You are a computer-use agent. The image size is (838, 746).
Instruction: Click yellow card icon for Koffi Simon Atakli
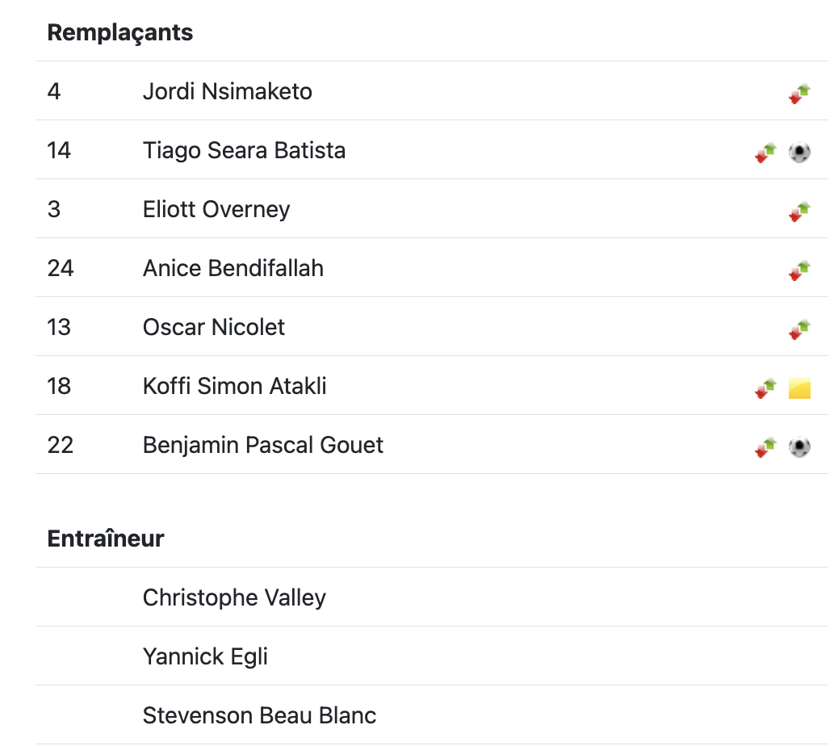click(799, 388)
